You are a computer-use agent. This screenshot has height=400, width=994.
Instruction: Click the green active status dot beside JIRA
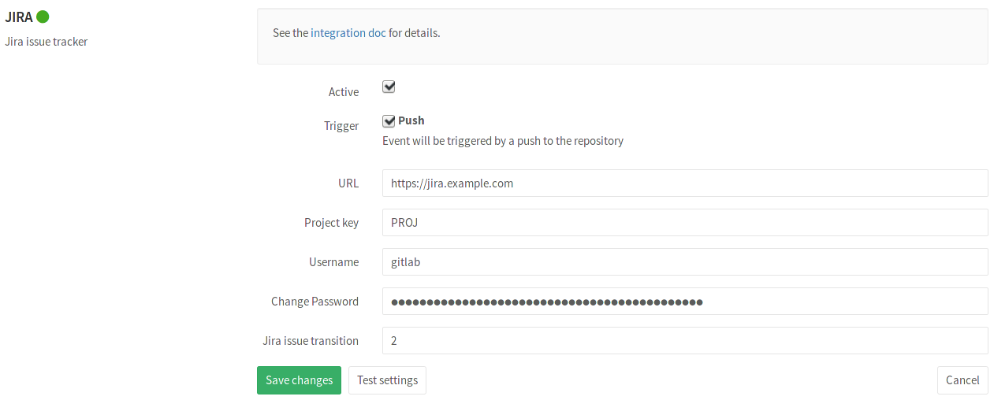tap(43, 17)
